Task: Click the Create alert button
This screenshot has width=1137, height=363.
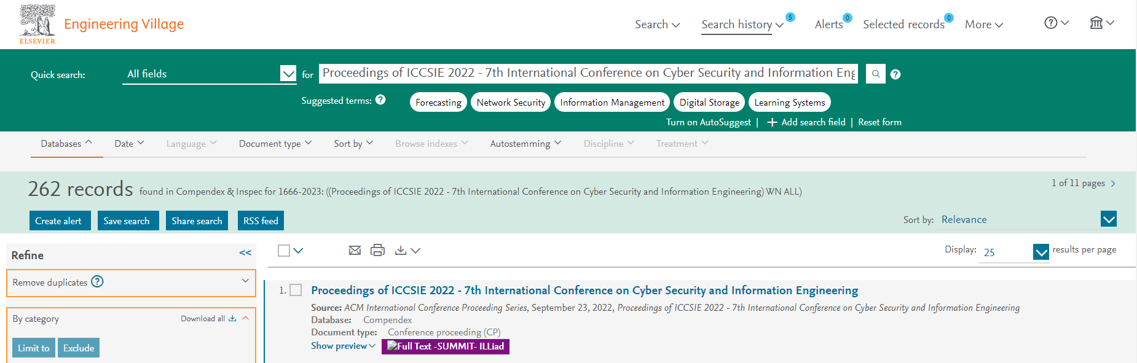Action: click(59, 221)
